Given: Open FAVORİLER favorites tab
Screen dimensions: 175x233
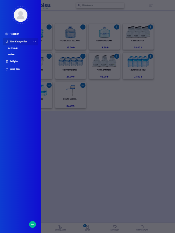Looking at the screenshot, I should pyautogui.click(x=115, y=228).
